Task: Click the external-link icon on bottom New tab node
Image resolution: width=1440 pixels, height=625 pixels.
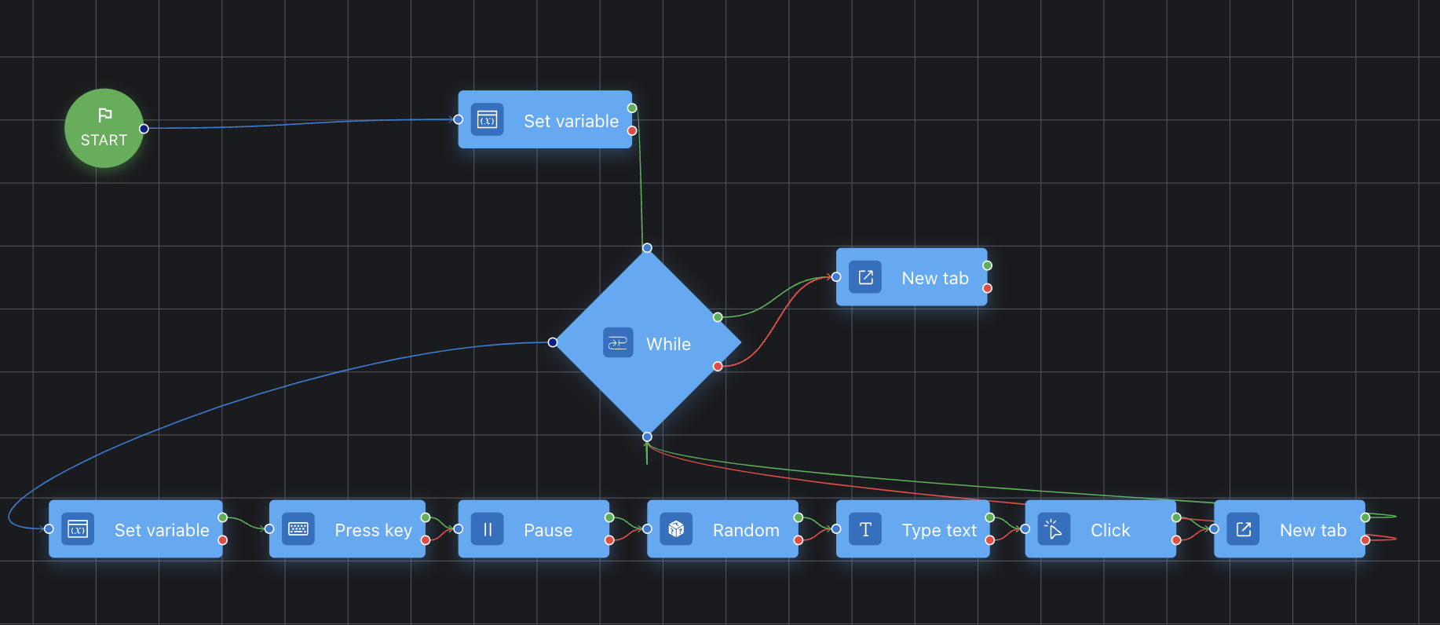Action: (x=1244, y=529)
